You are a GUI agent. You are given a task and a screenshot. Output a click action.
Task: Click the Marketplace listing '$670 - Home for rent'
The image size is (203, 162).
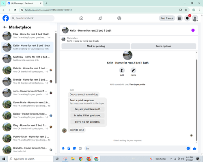point(83,41)
